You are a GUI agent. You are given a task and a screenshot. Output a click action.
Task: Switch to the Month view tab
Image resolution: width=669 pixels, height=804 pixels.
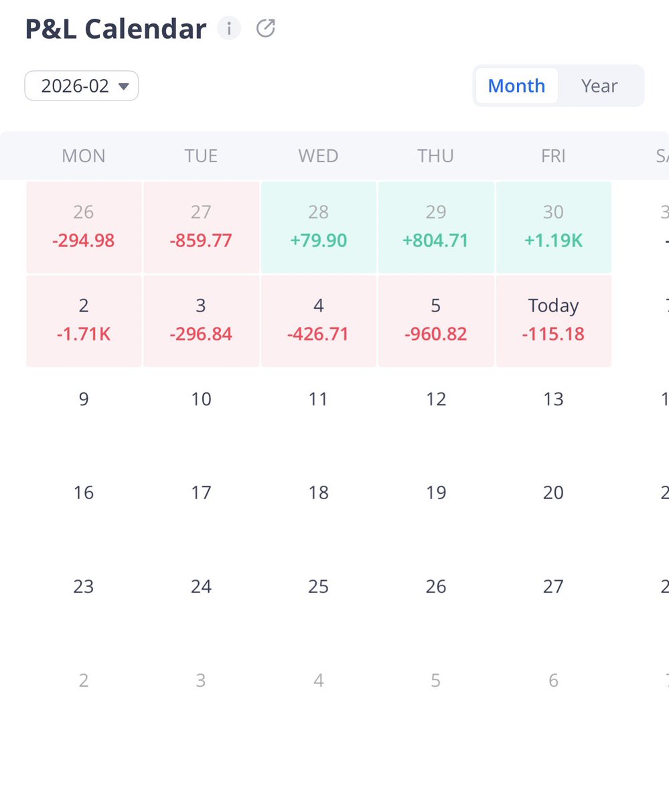[x=516, y=86]
